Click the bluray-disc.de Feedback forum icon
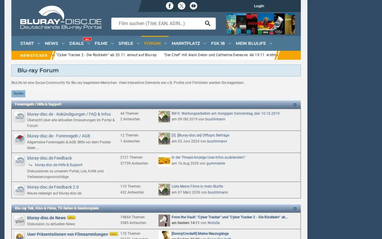 click(x=19, y=161)
